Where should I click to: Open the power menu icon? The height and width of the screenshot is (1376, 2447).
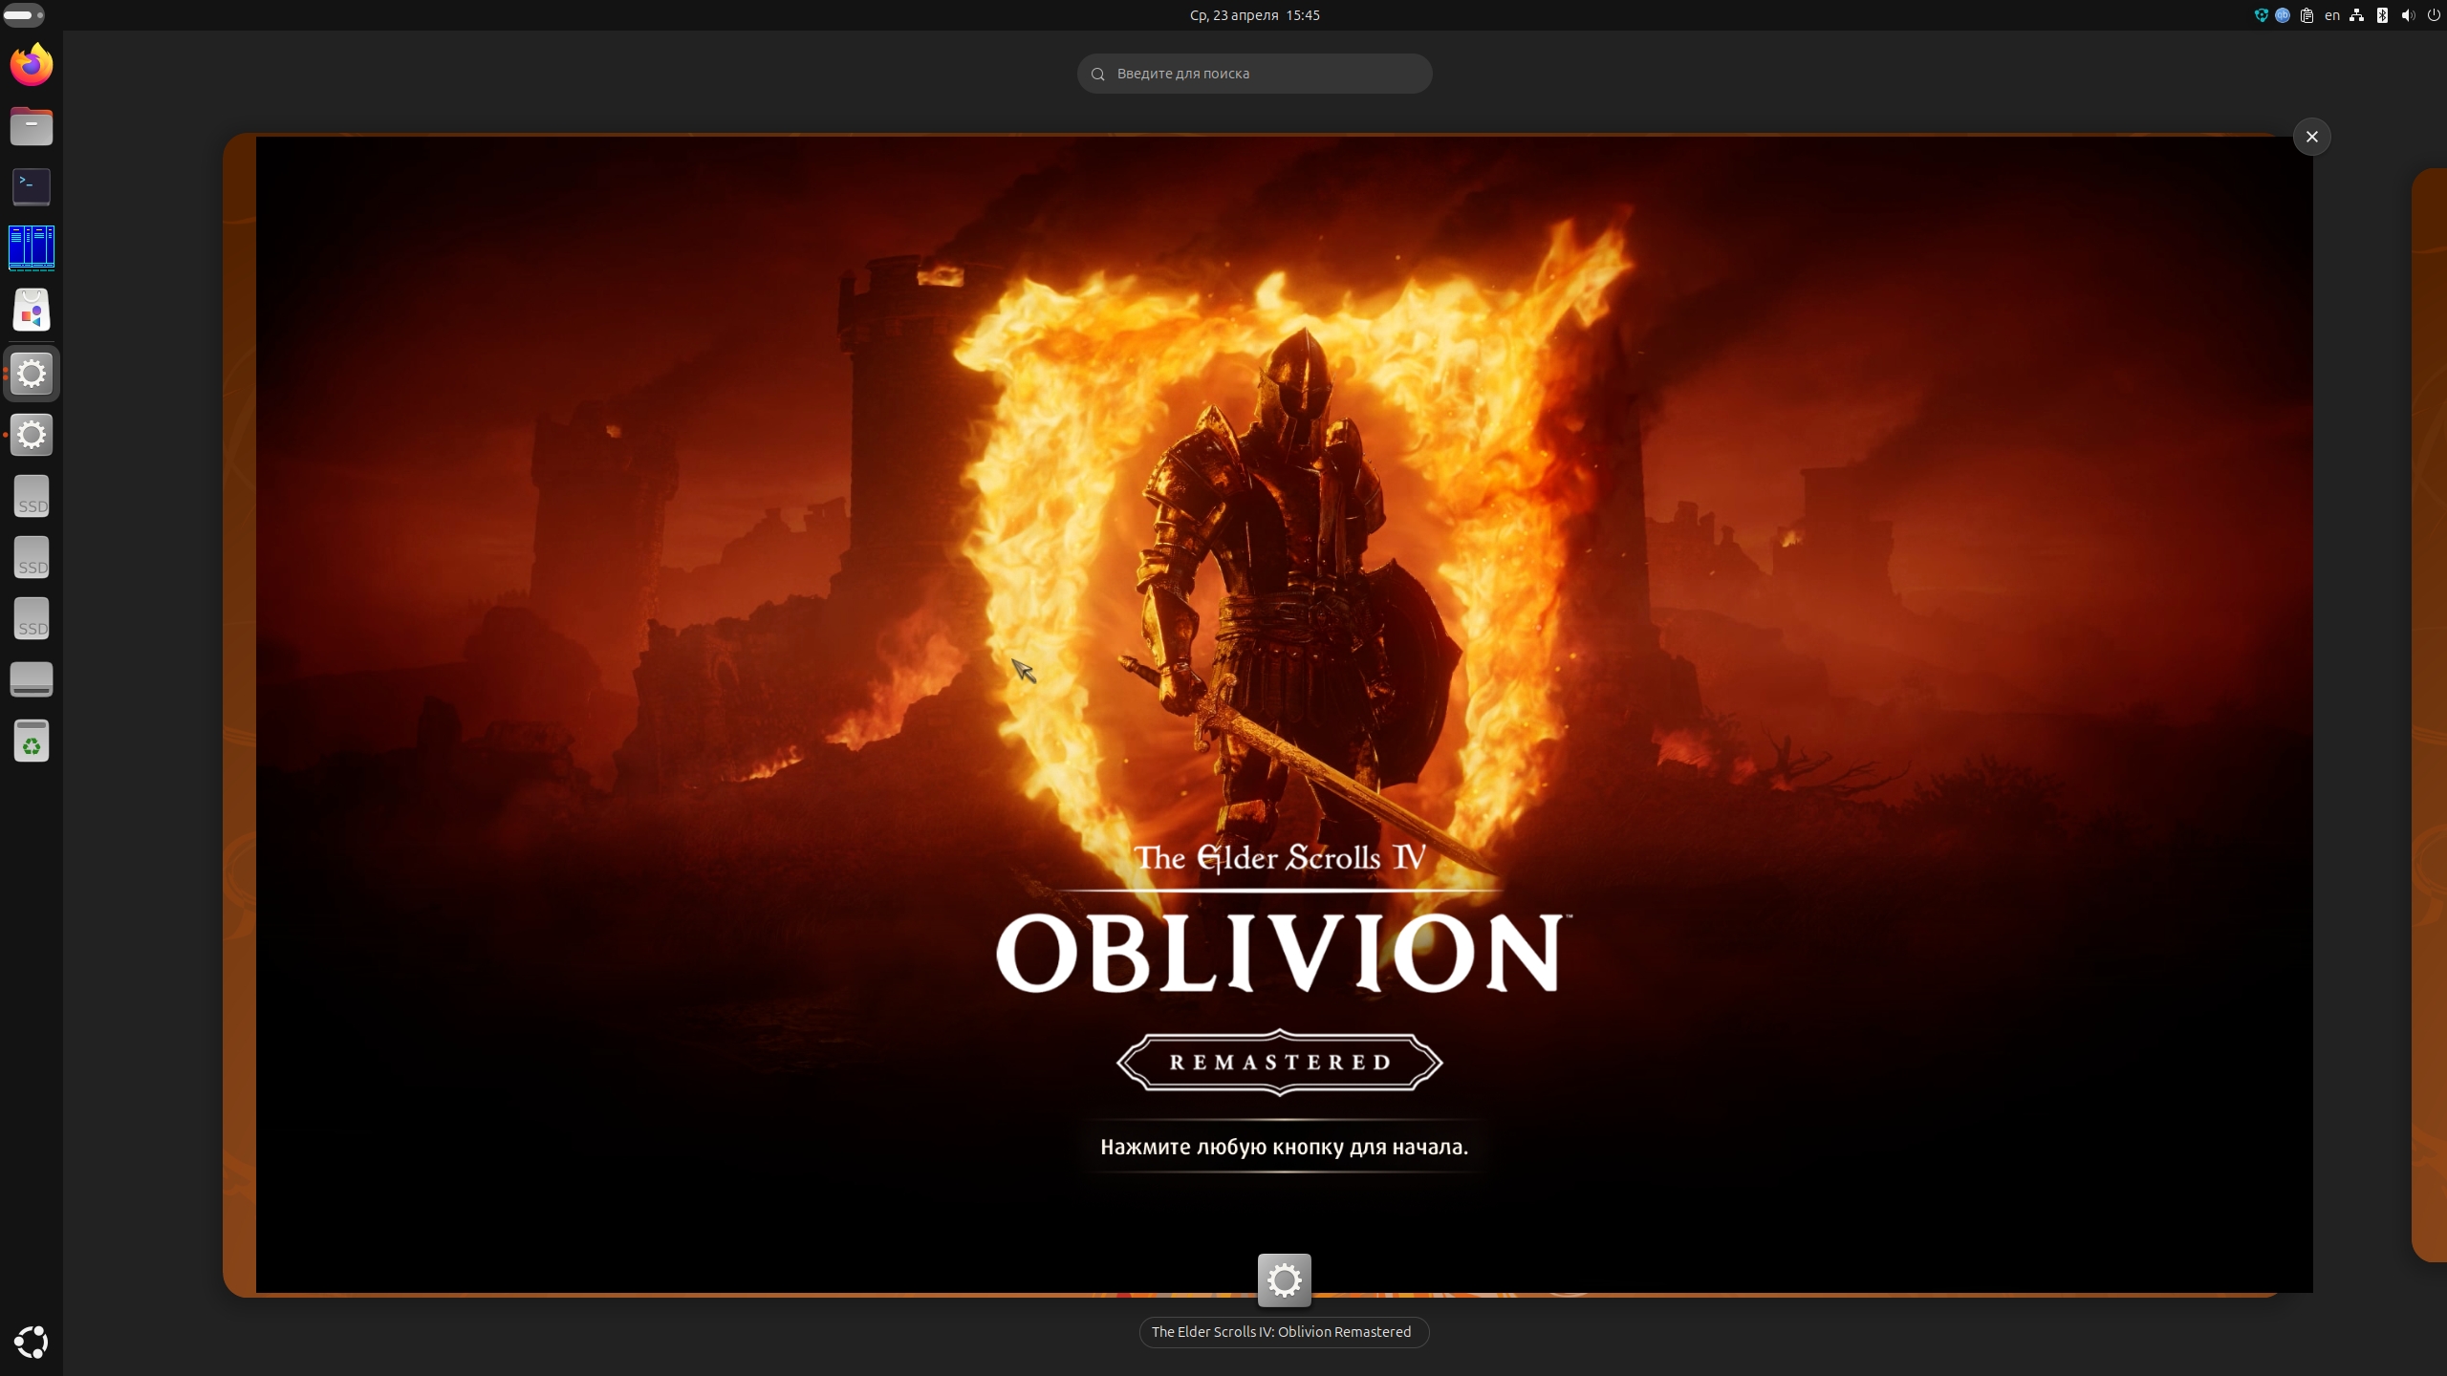click(2434, 15)
